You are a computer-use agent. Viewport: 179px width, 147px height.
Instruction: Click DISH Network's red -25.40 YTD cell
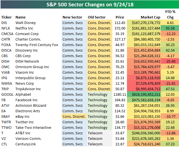[x=170, y=61]
